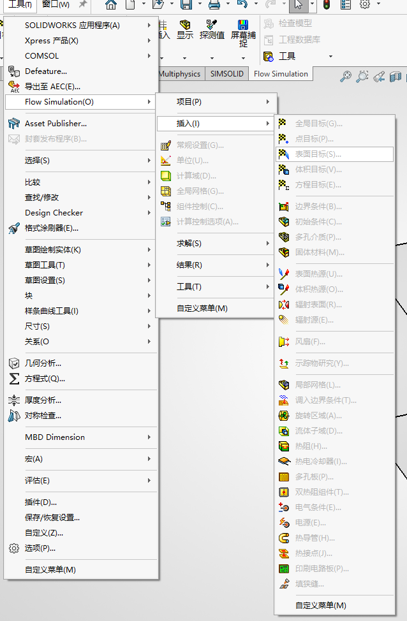Open 选项(P)... entry in Tools menu
This screenshot has width=407, height=621.
[80, 548]
